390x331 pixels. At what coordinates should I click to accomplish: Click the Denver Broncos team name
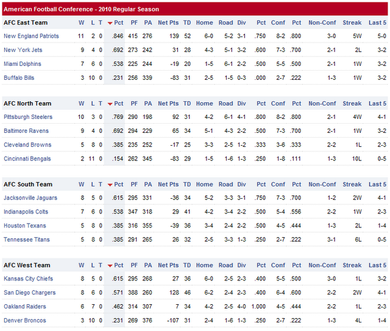tap(24, 320)
